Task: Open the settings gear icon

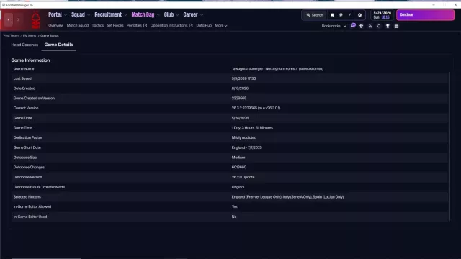Action: click(359, 15)
